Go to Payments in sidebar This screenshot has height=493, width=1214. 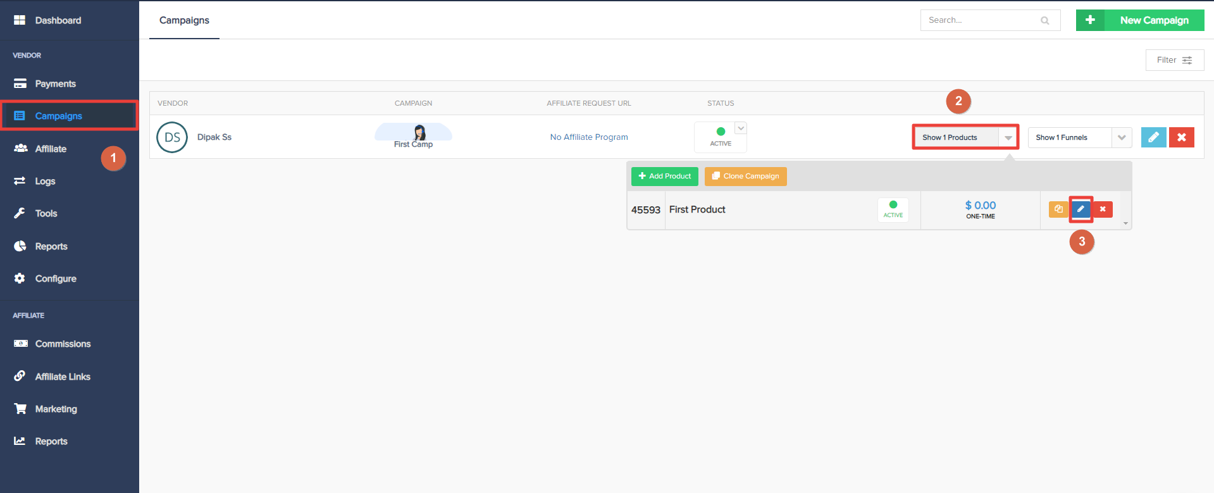[56, 84]
